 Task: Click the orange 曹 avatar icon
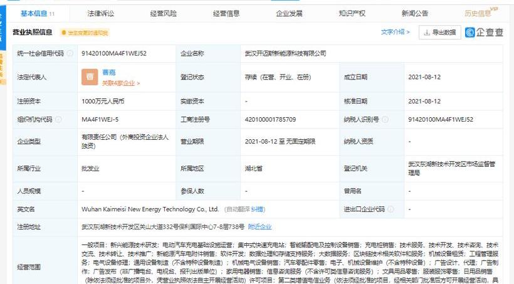coord(90,76)
